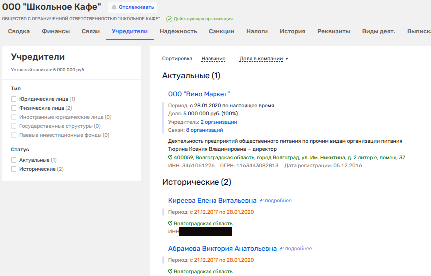Screen dimensions: 431x276
Task: Click the bell icon on Отслеживать button
Action: 114,7
